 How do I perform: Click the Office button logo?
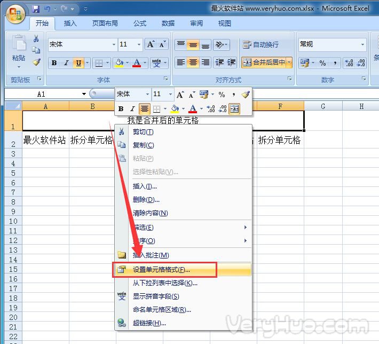pos(15,14)
